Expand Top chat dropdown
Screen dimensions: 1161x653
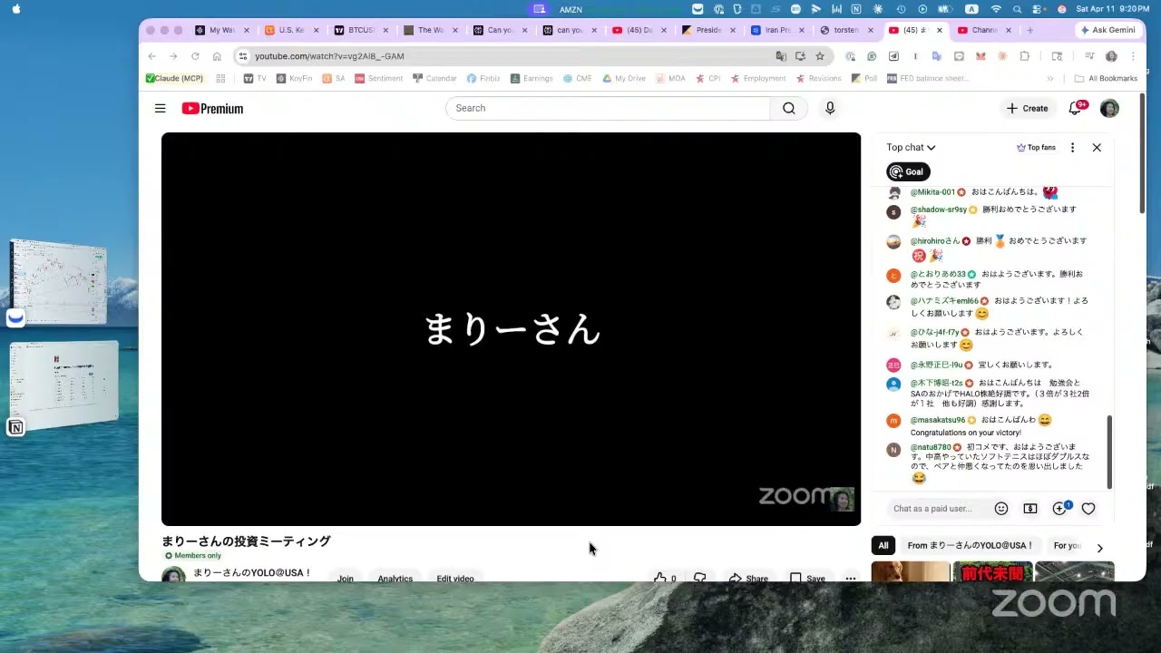[x=911, y=147]
